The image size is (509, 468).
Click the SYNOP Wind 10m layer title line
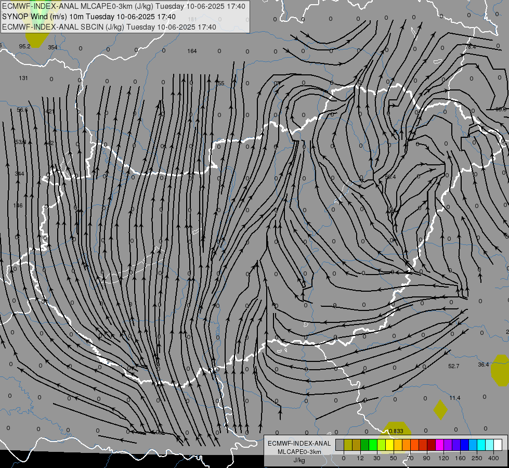[88, 17]
